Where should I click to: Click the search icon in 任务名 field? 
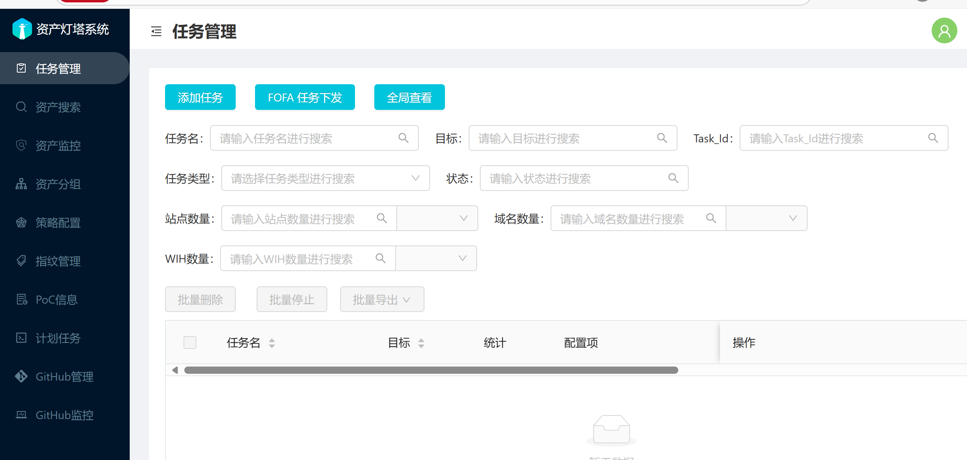click(x=403, y=138)
